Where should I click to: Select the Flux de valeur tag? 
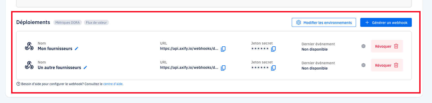96,22
